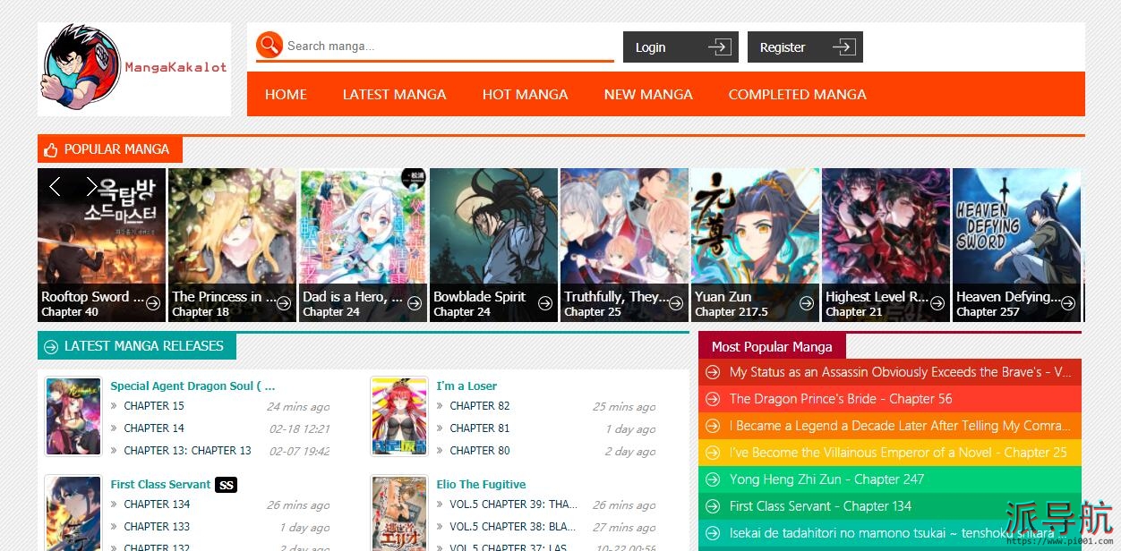The height and width of the screenshot is (551, 1121).
Task: Click LATEST MANGA RELEASES section header
Action: click(137, 346)
